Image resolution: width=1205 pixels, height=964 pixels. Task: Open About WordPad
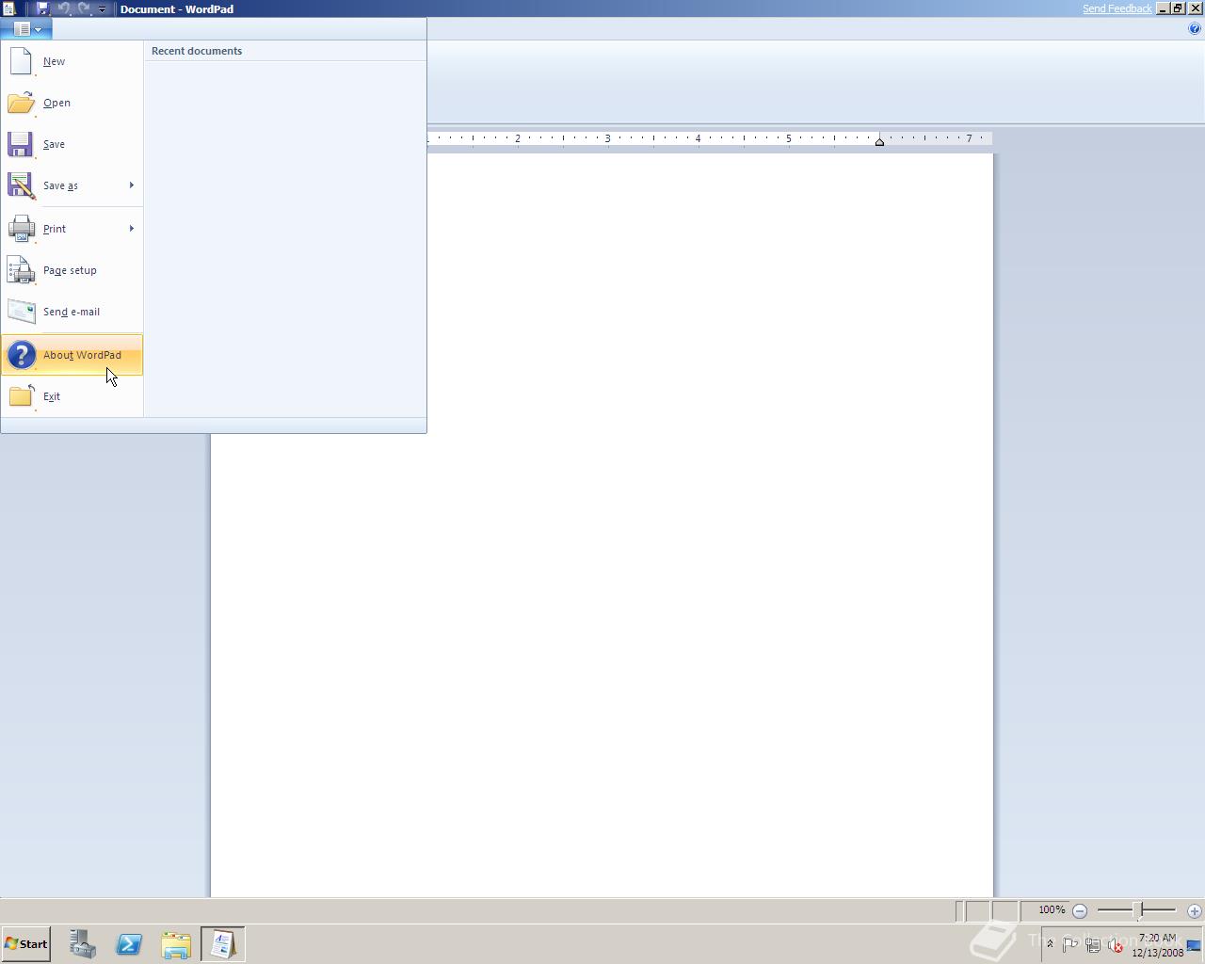coord(72,355)
